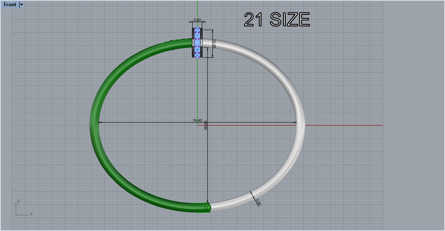Screen dimensions: 445x231
Task: Select the 10.45 clasp height dimension
Action: click(x=214, y=44)
